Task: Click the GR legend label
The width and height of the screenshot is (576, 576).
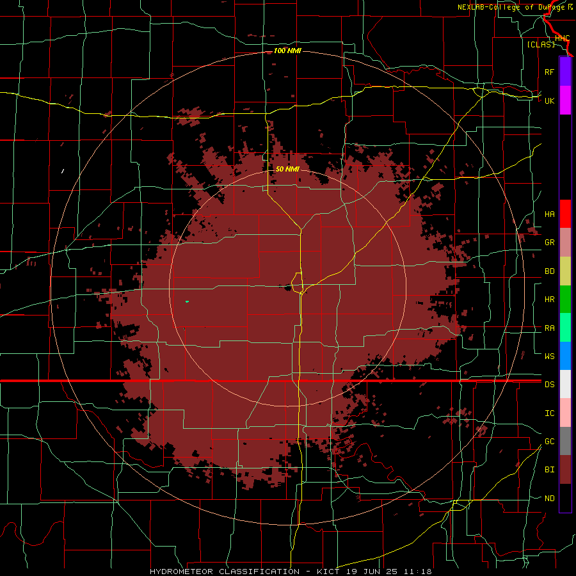Action: (550, 243)
